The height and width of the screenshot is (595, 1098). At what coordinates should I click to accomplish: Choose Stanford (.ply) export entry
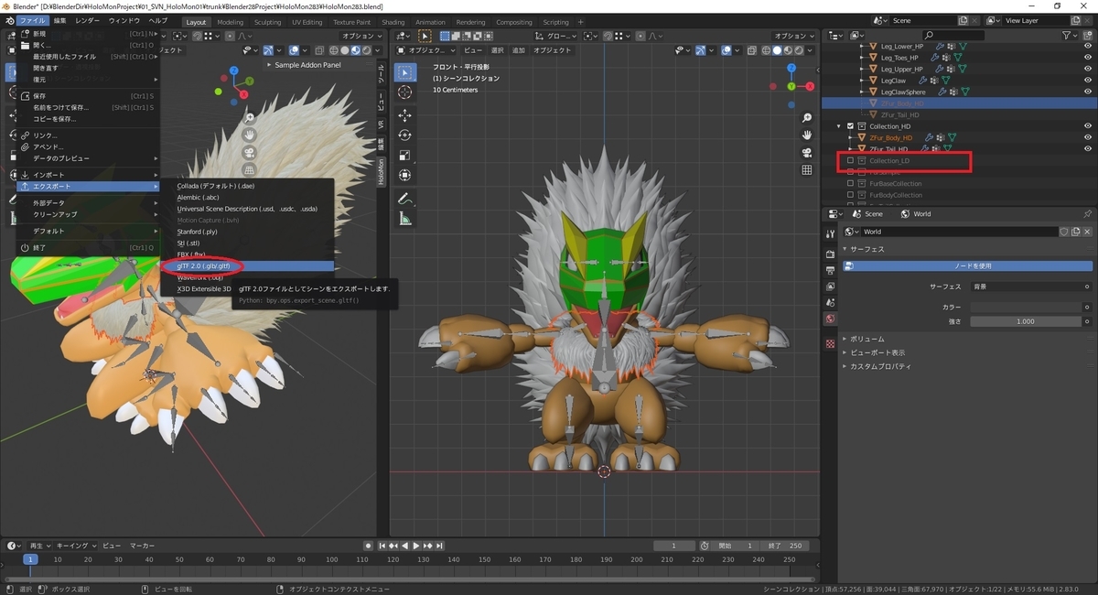click(x=247, y=232)
